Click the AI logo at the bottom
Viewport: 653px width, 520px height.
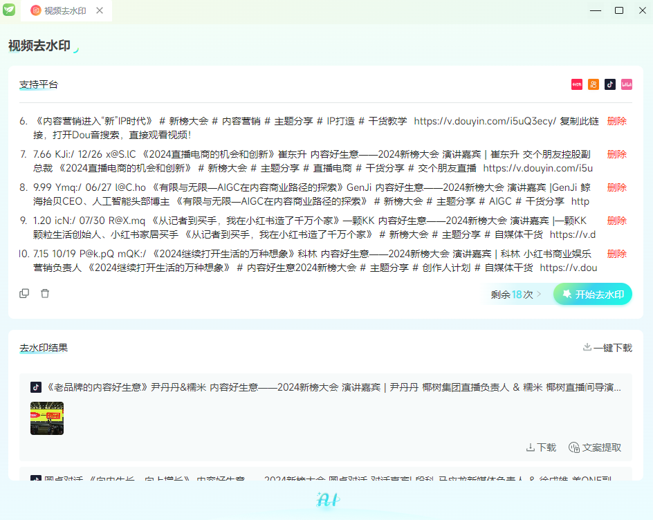point(328,499)
